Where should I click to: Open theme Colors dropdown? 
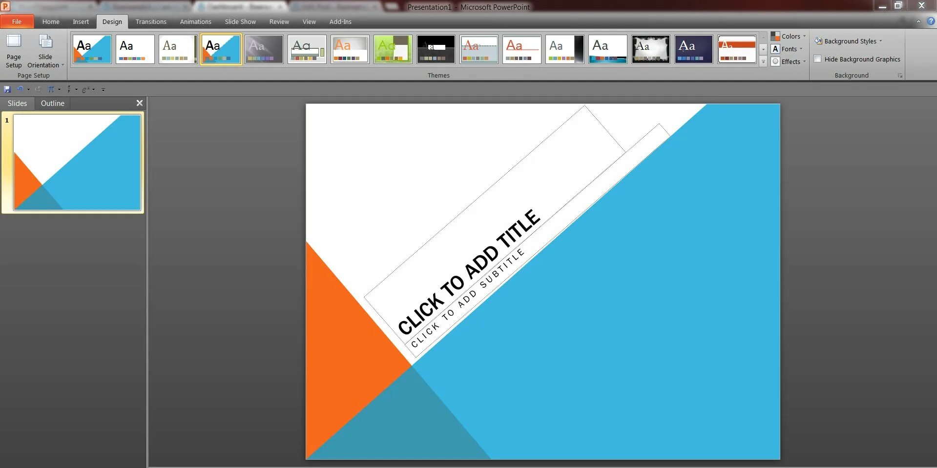788,36
